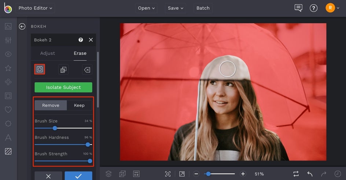Open the Frames square icon
This screenshot has width=346, height=180.
8,96
